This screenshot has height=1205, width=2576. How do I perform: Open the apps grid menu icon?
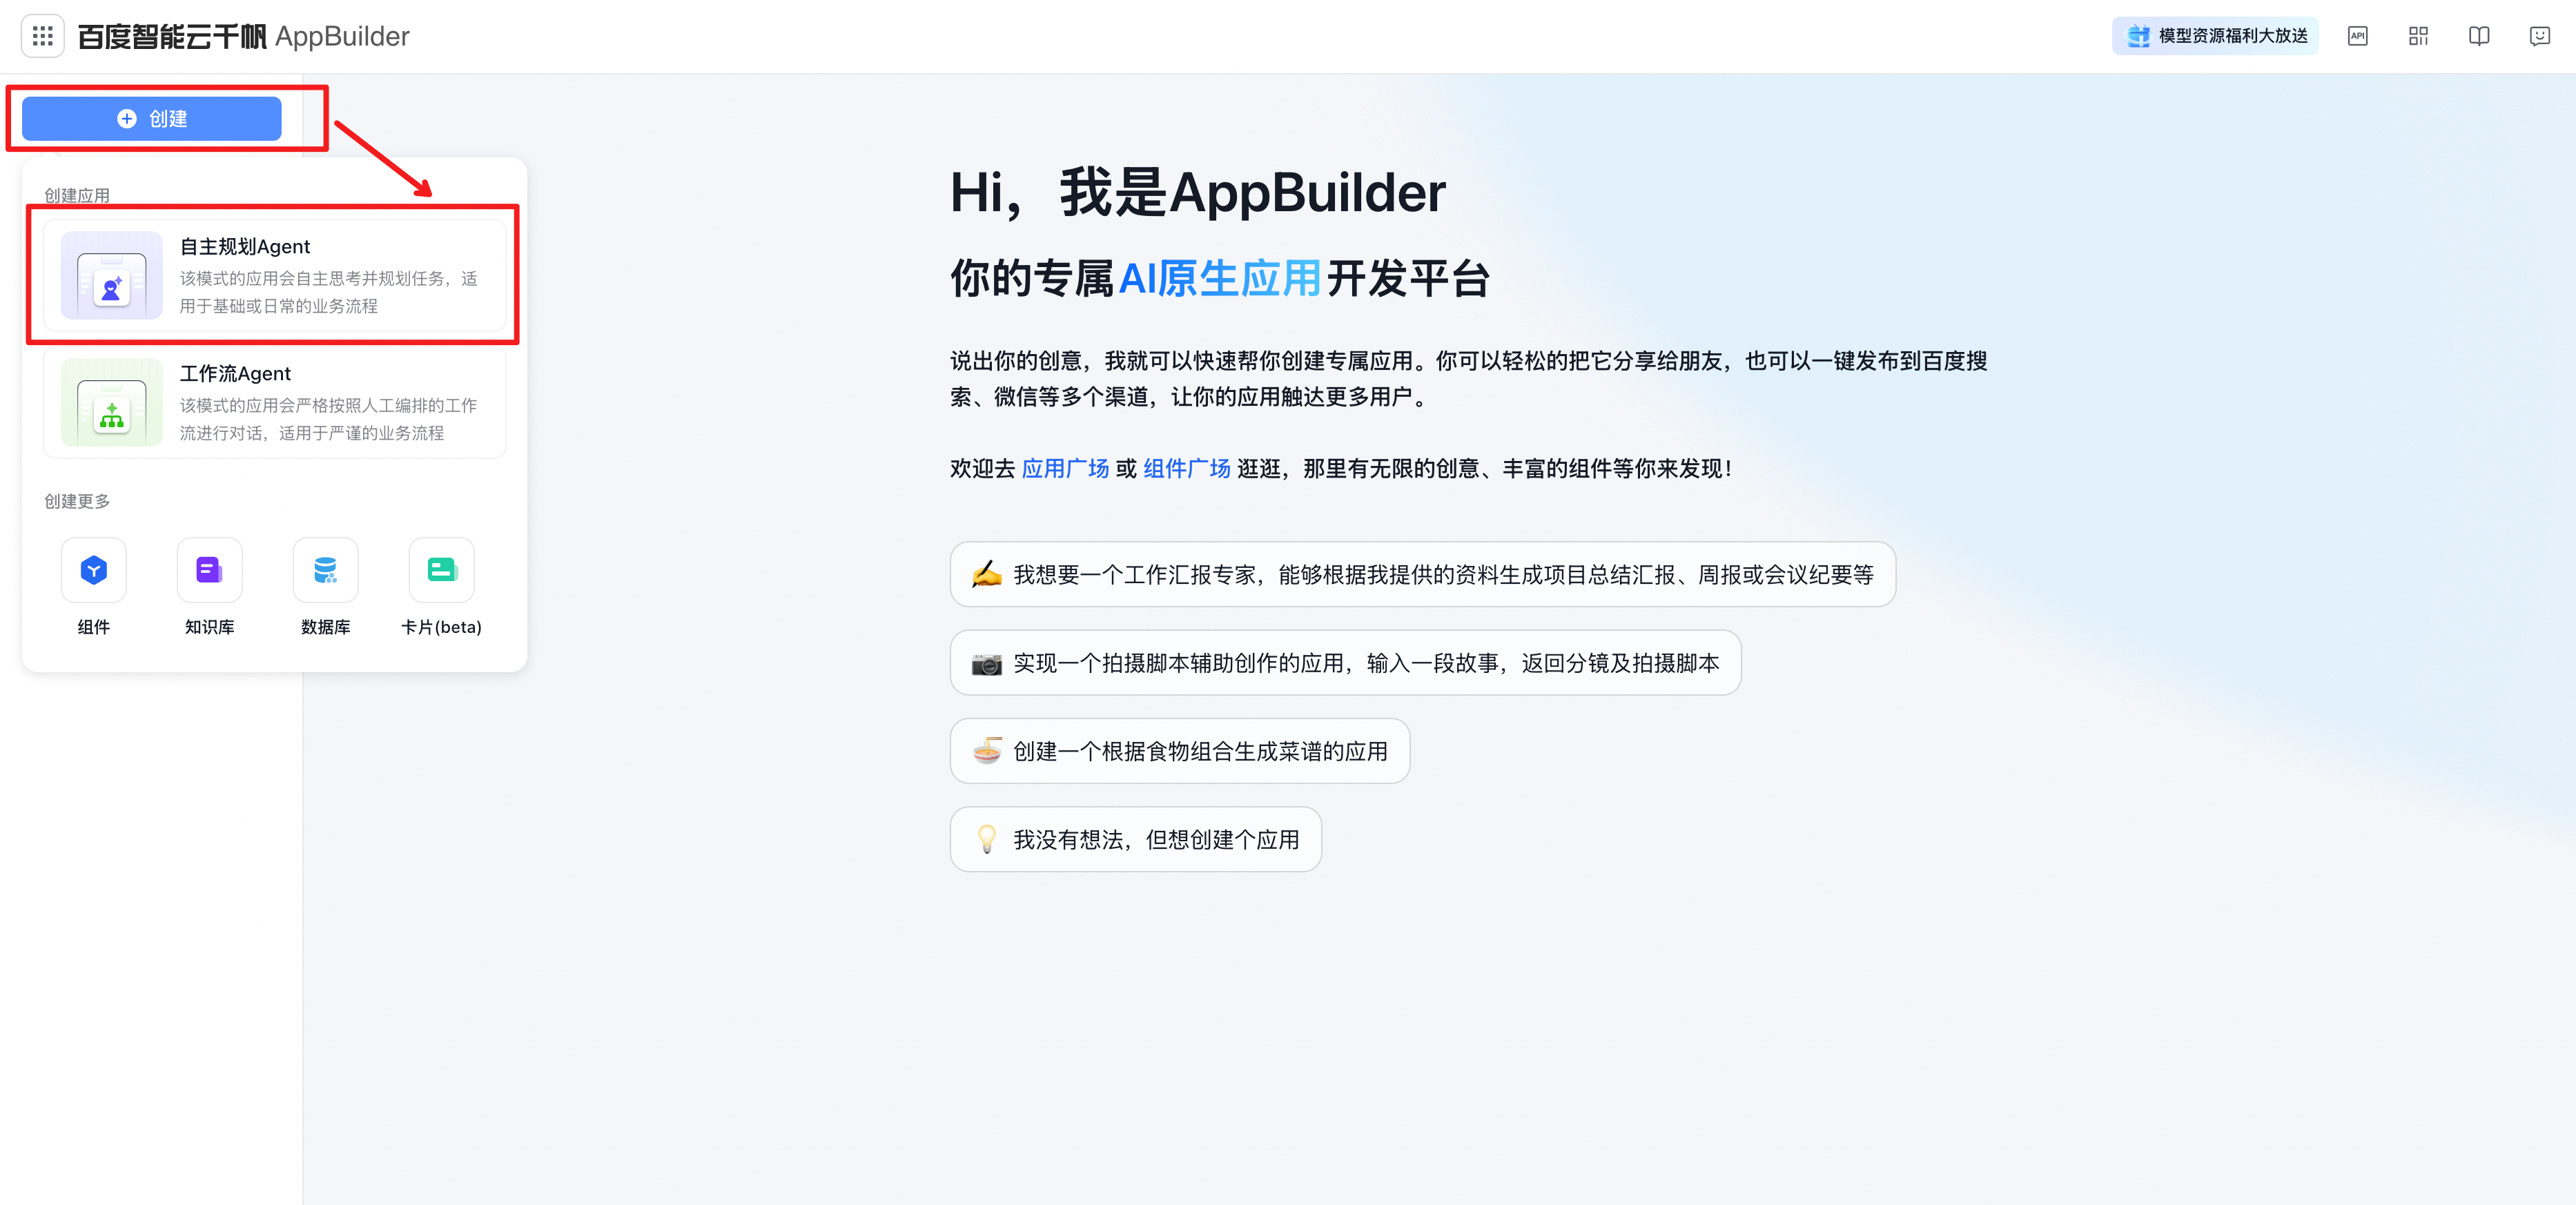[42, 36]
